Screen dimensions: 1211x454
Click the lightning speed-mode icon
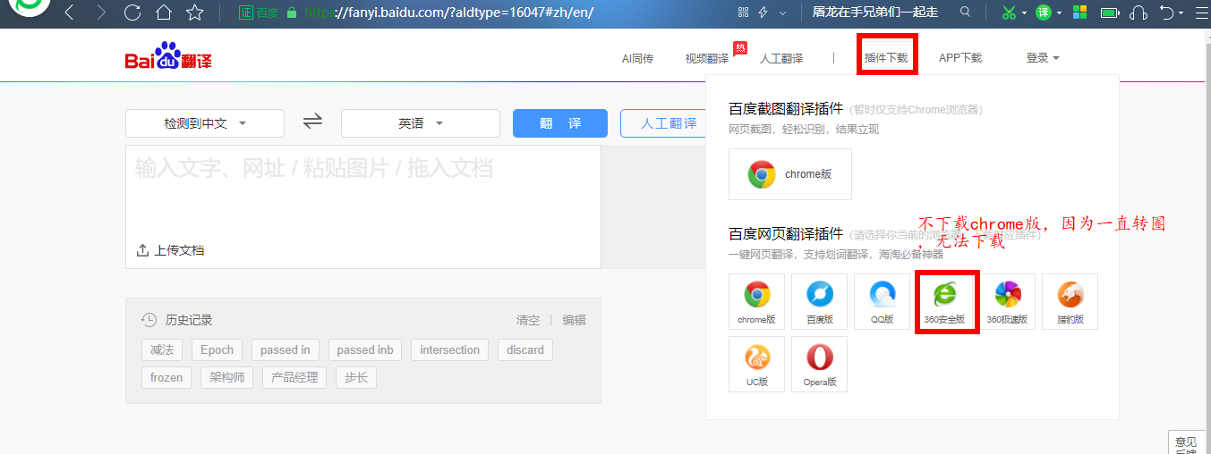click(x=763, y=13)
